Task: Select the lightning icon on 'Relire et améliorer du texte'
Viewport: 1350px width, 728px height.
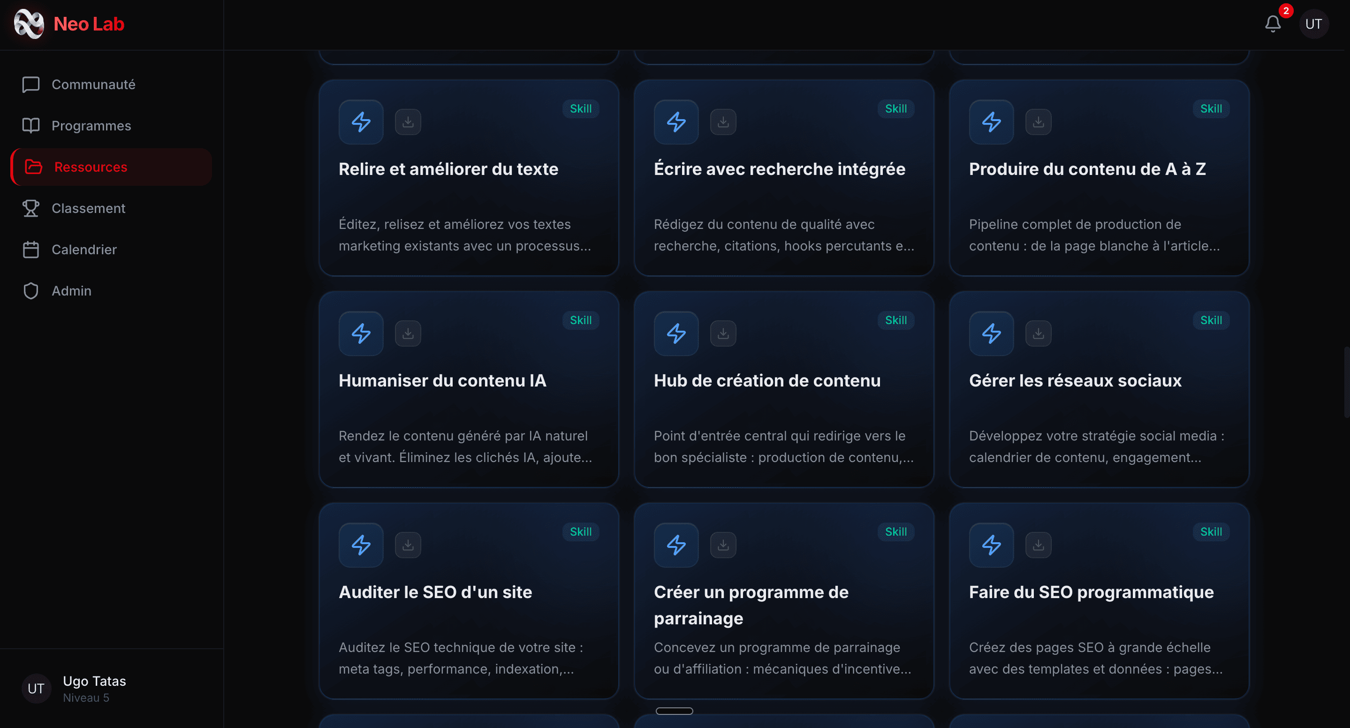Action: 361,121
